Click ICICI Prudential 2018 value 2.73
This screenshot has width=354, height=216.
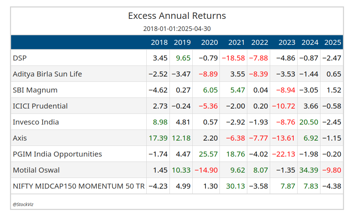click(x=160, y=106)
